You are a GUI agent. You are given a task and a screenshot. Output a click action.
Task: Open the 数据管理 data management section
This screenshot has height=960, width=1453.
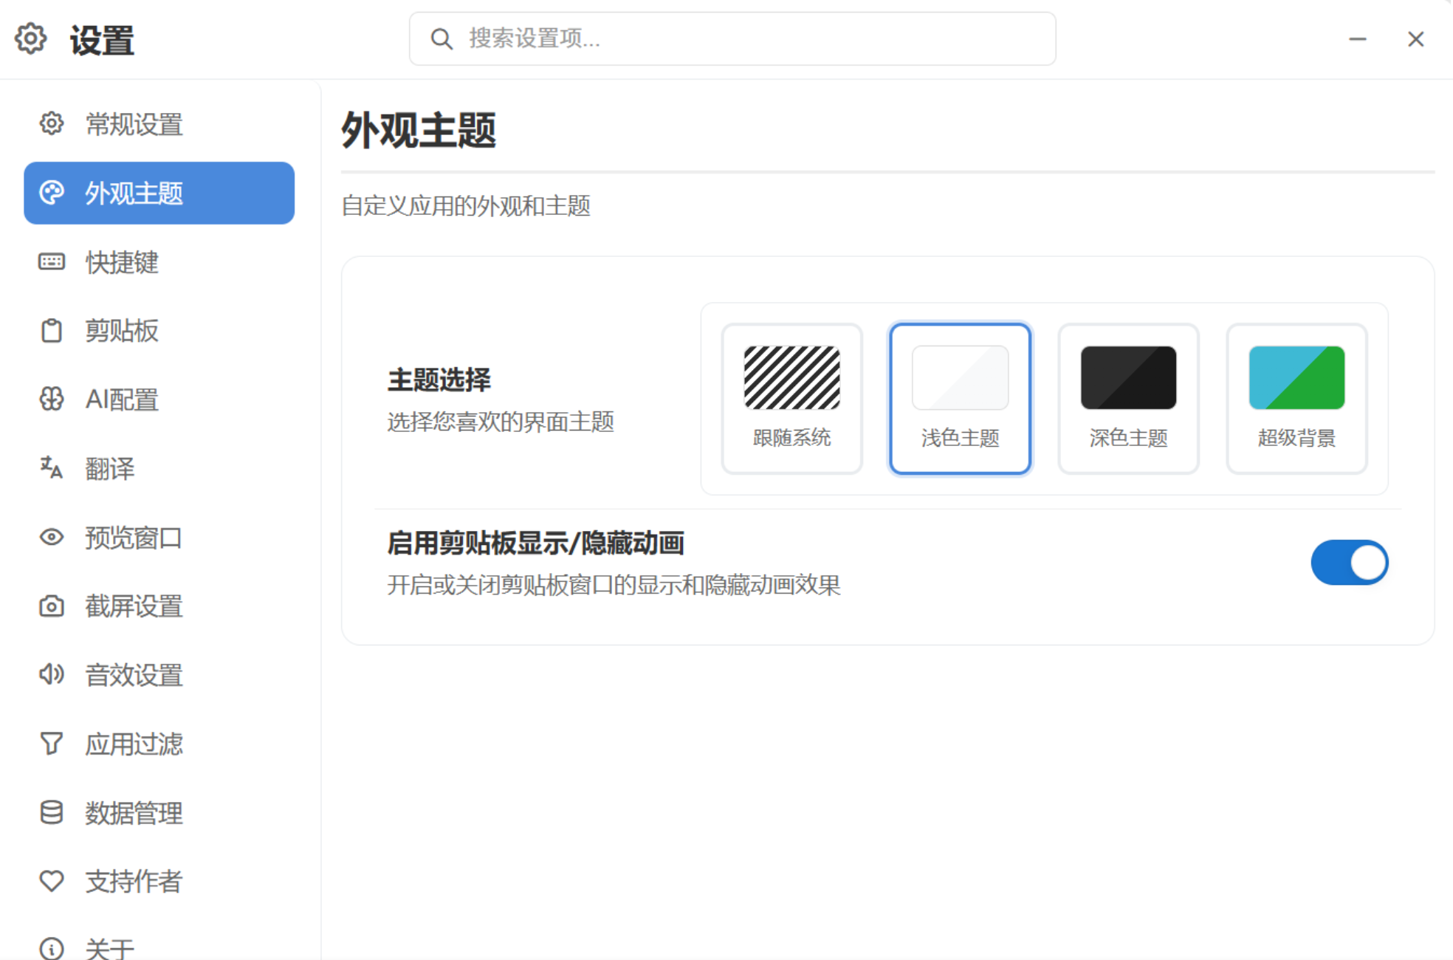click(x=134, y=813)
